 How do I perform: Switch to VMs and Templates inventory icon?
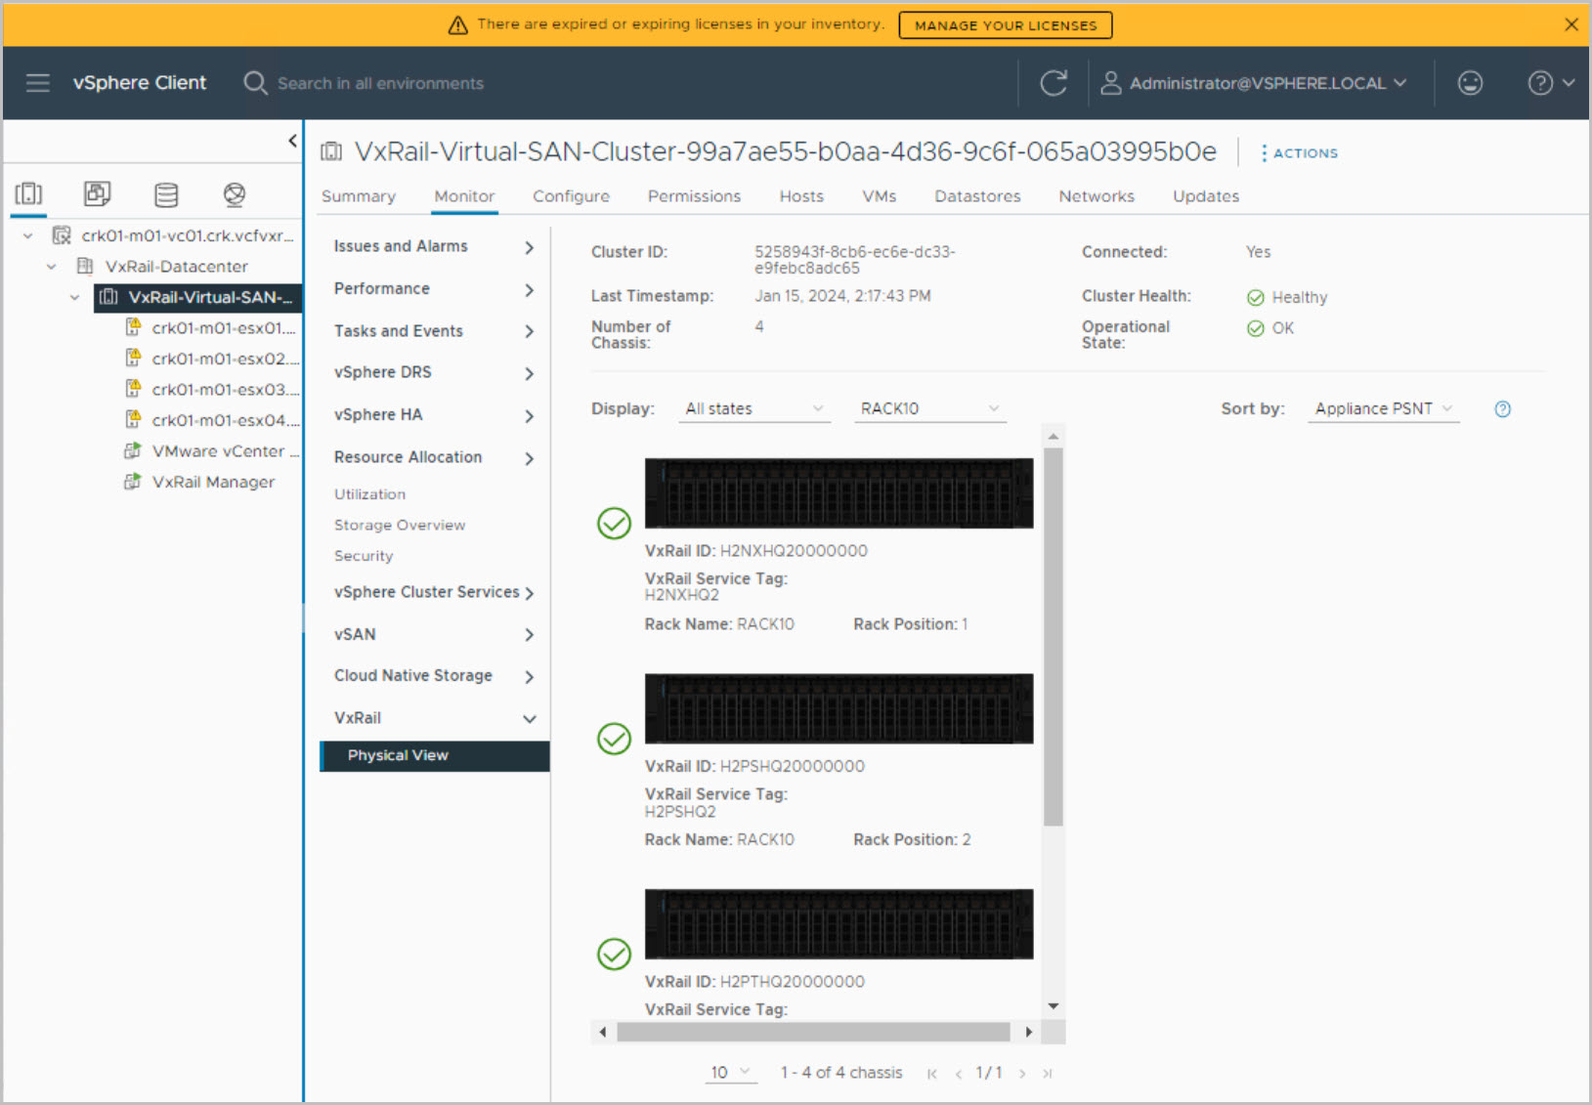97,194
